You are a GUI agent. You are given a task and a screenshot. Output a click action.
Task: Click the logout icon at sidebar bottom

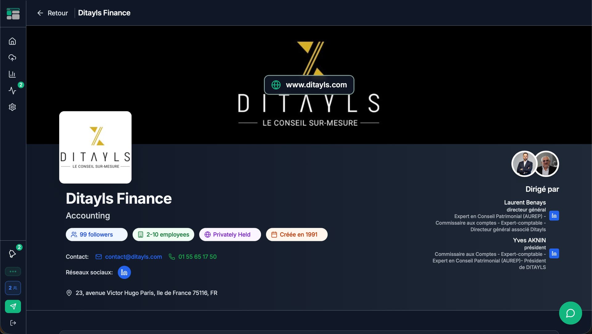13,323
